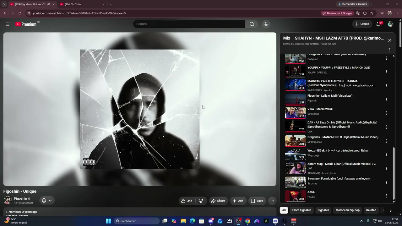
Task: Translate this page icon in address bar
Action: [358, 13]
